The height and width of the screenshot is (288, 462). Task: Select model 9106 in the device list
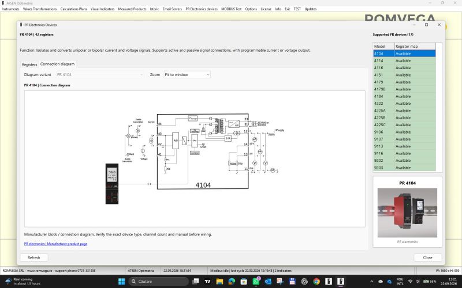404,132
